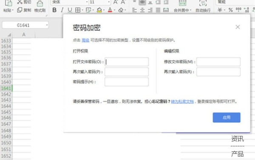Select row header 1649
The image size is (255, 160).
(6, 136)
